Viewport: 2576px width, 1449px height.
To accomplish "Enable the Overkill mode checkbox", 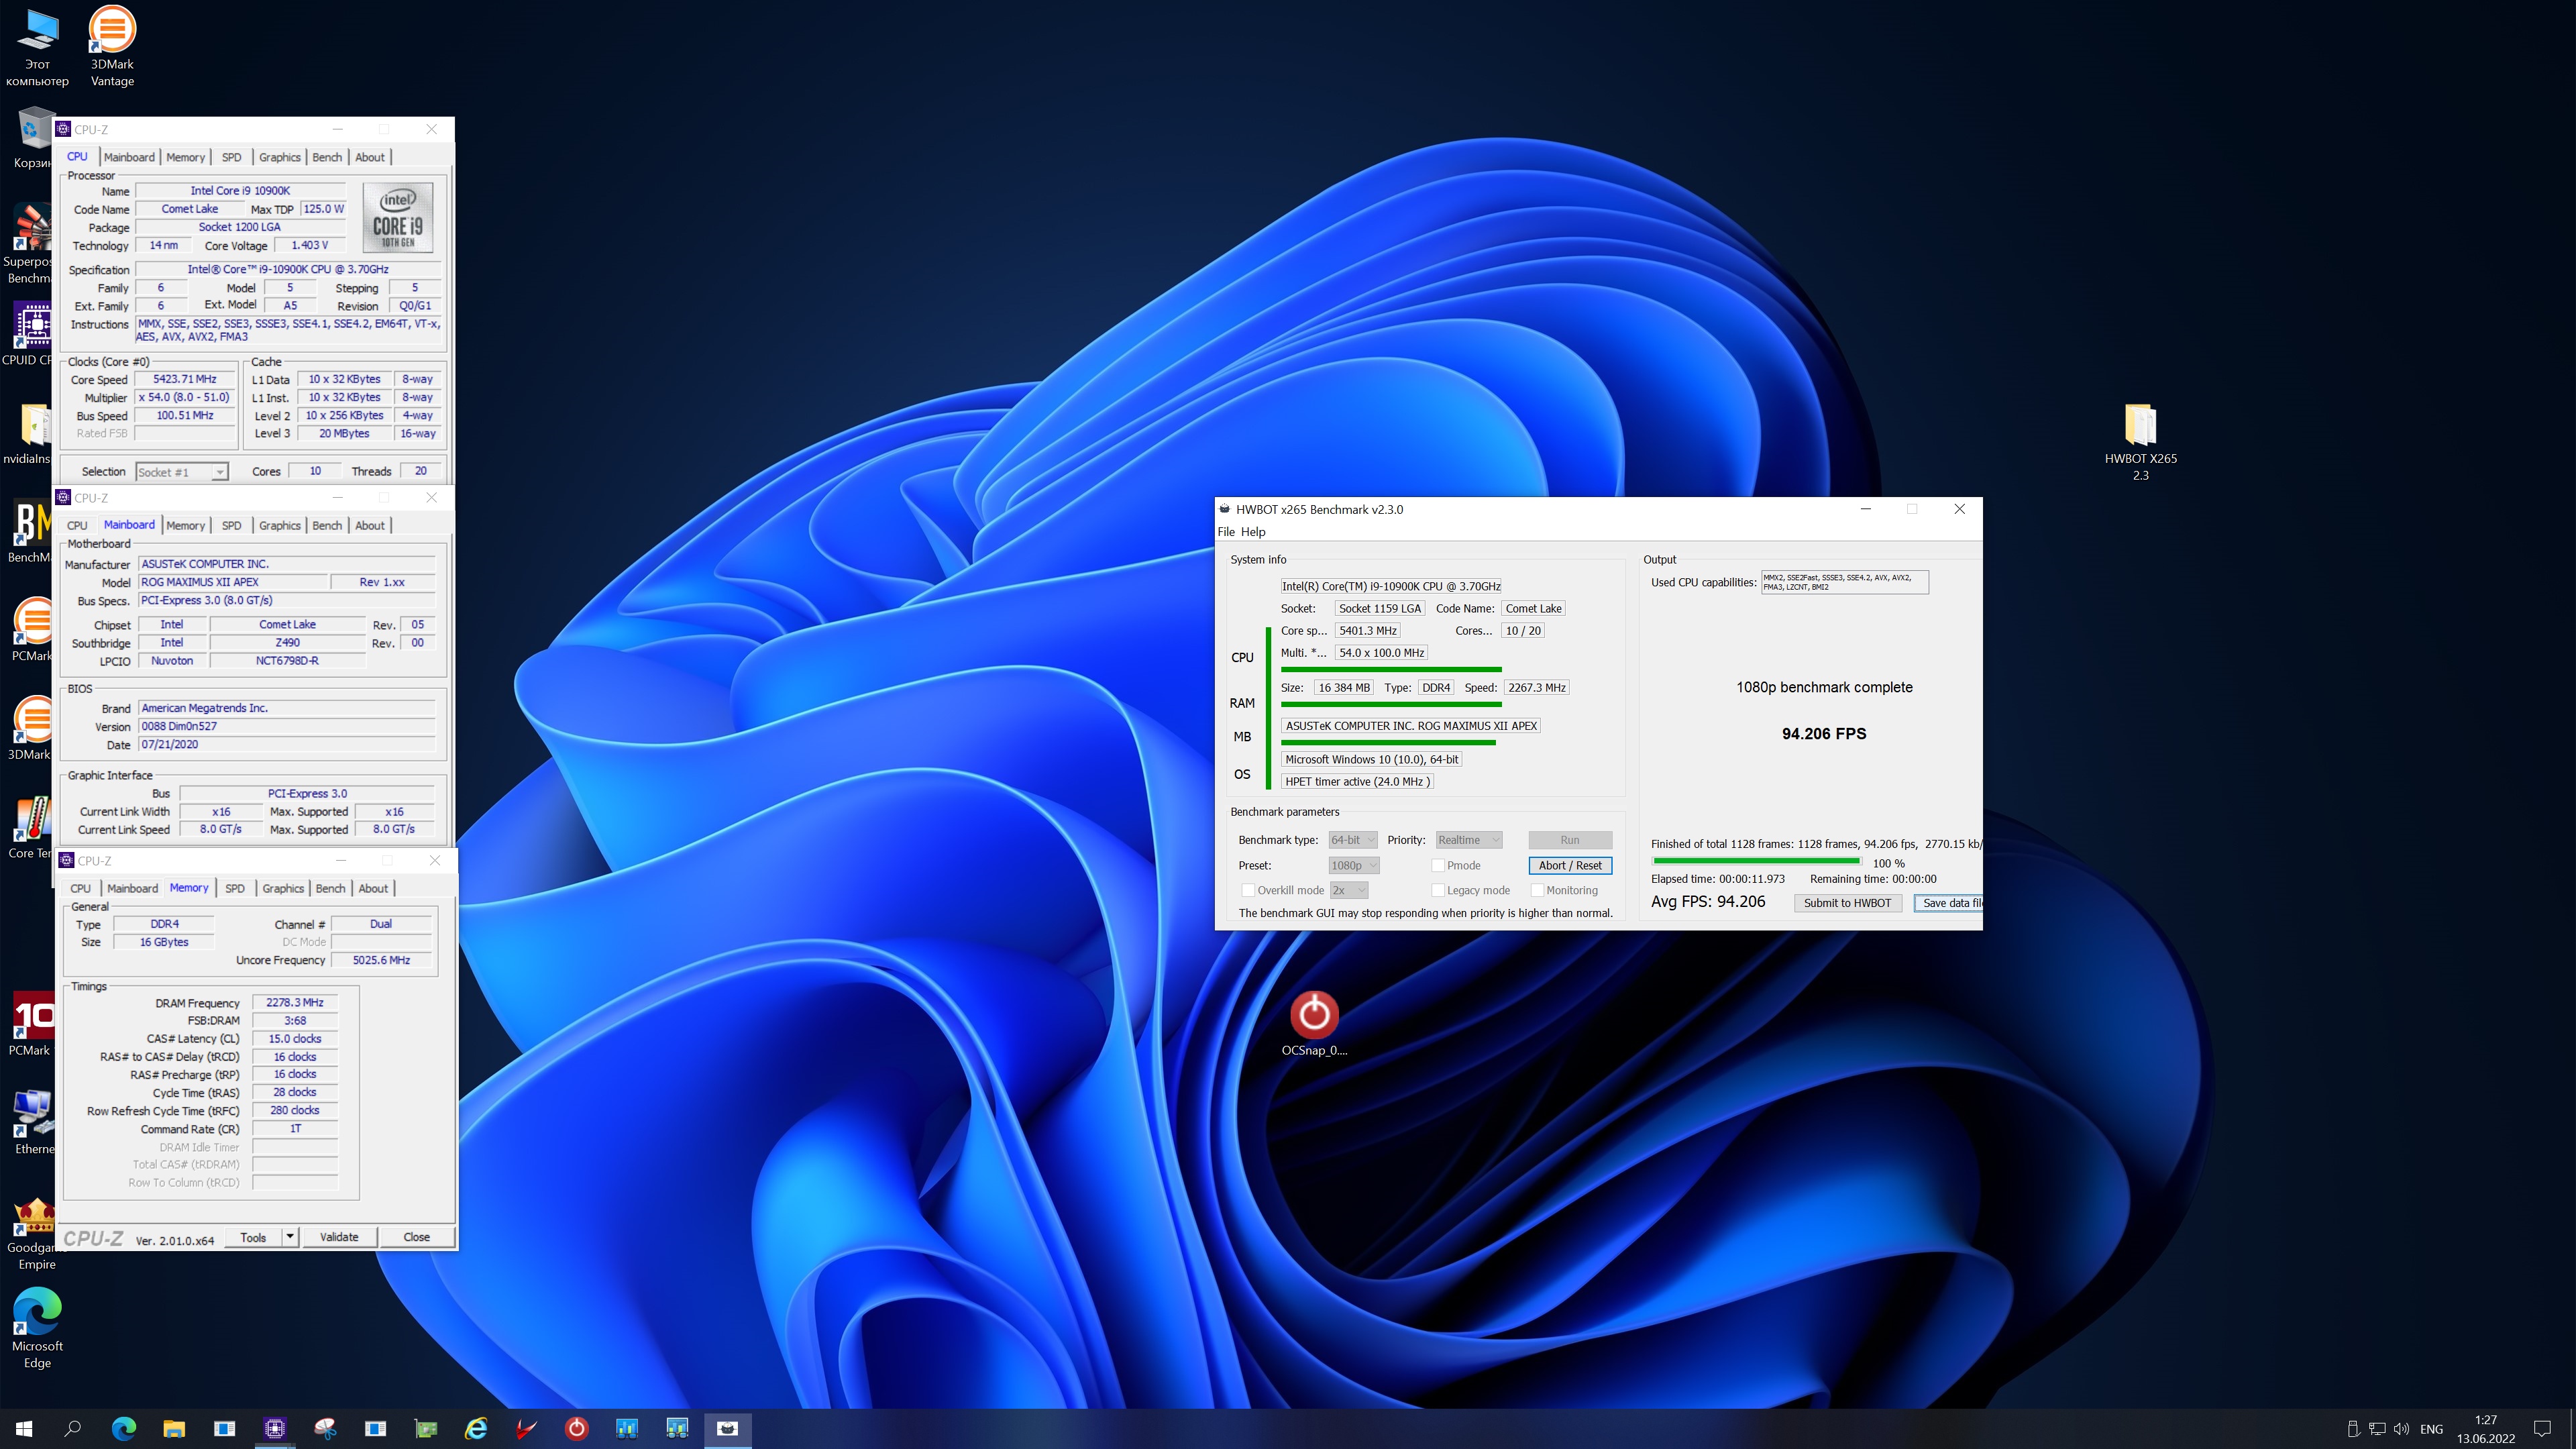I will 1248,890.
